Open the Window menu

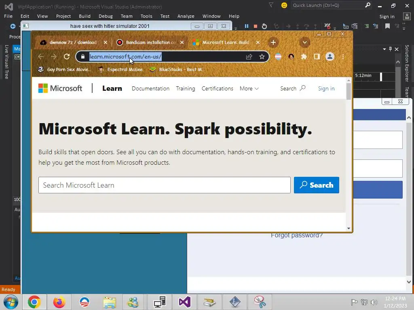point(211,16)
